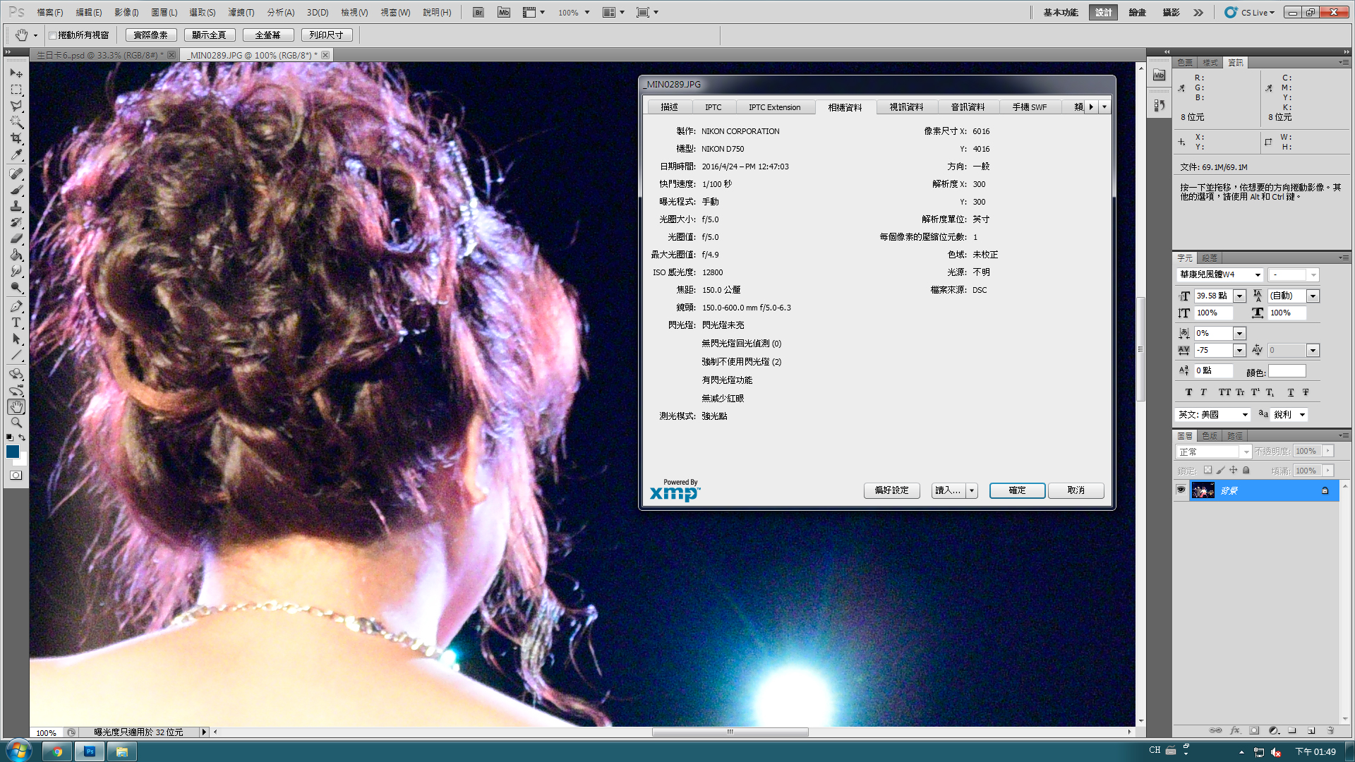
Task: Launch Mini Bridge from the top bar
Action: click(503, 12)
